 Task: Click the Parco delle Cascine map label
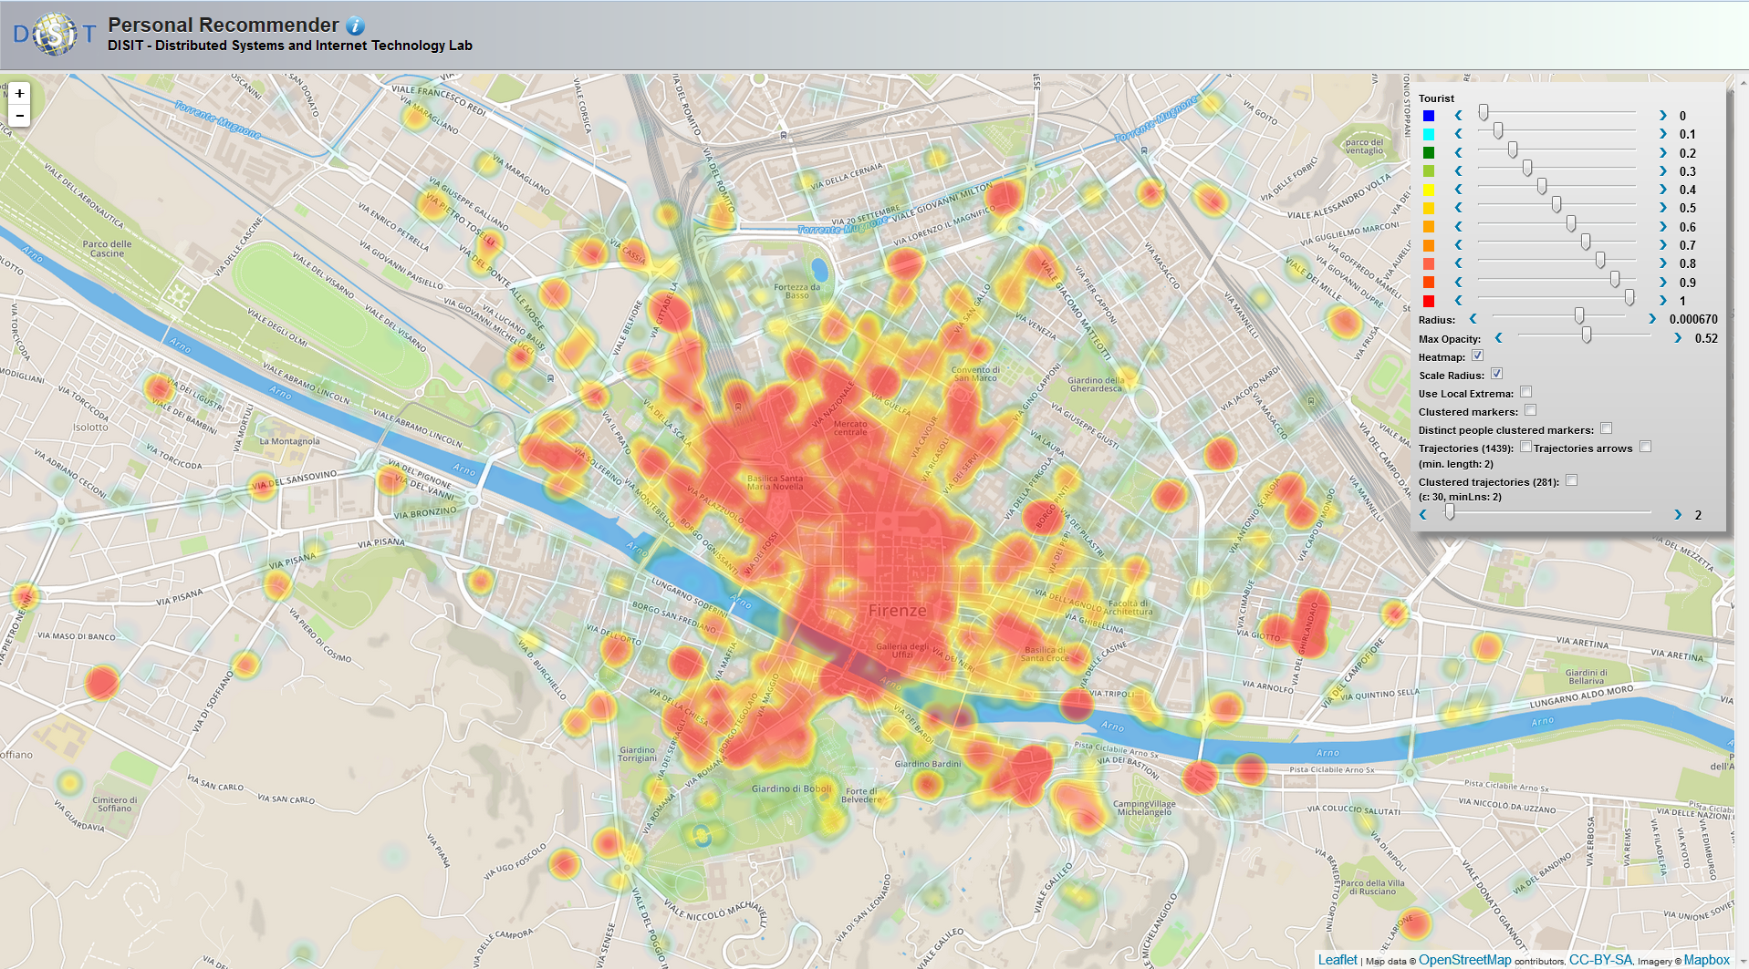107,249
